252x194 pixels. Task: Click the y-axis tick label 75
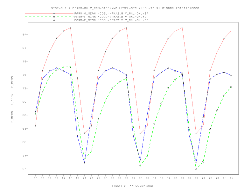click(24, 75)
